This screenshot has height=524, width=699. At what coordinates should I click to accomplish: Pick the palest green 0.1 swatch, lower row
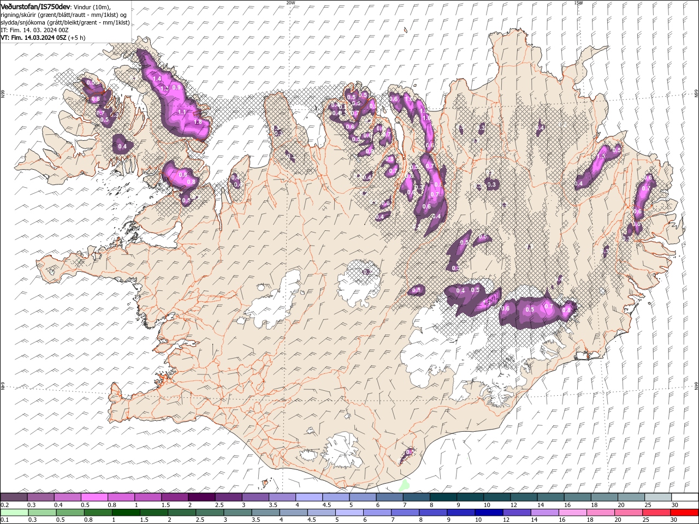pyautogui.click(x=14, y=513)
